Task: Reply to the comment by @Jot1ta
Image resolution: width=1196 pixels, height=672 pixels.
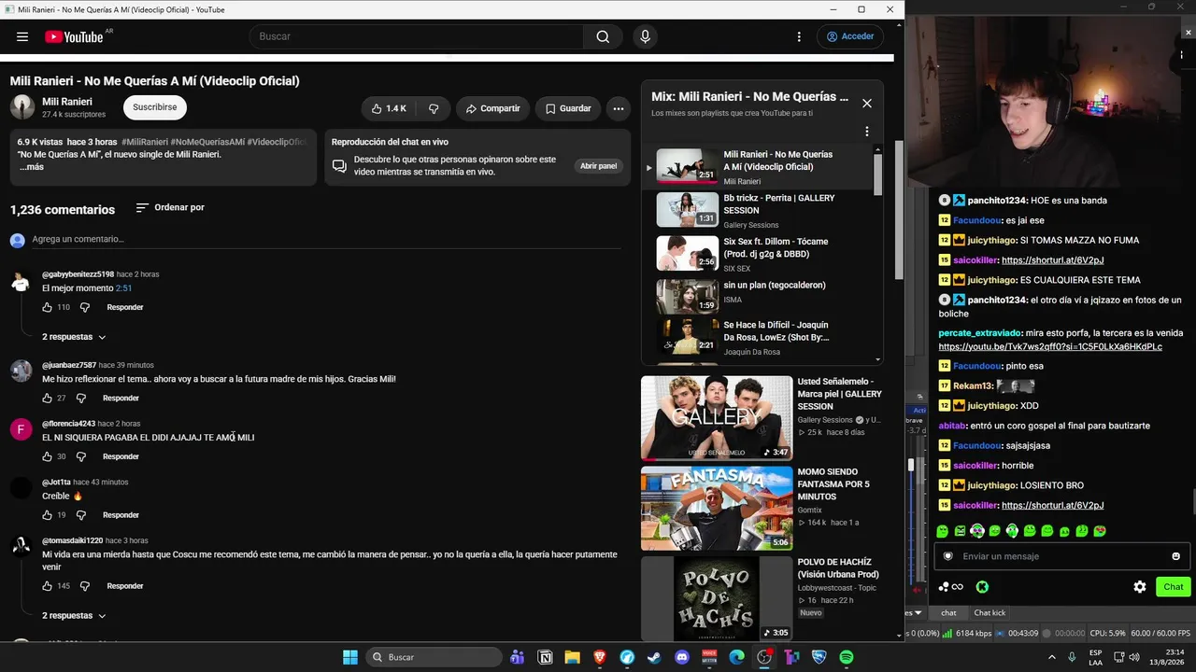Action: [121, 515]
